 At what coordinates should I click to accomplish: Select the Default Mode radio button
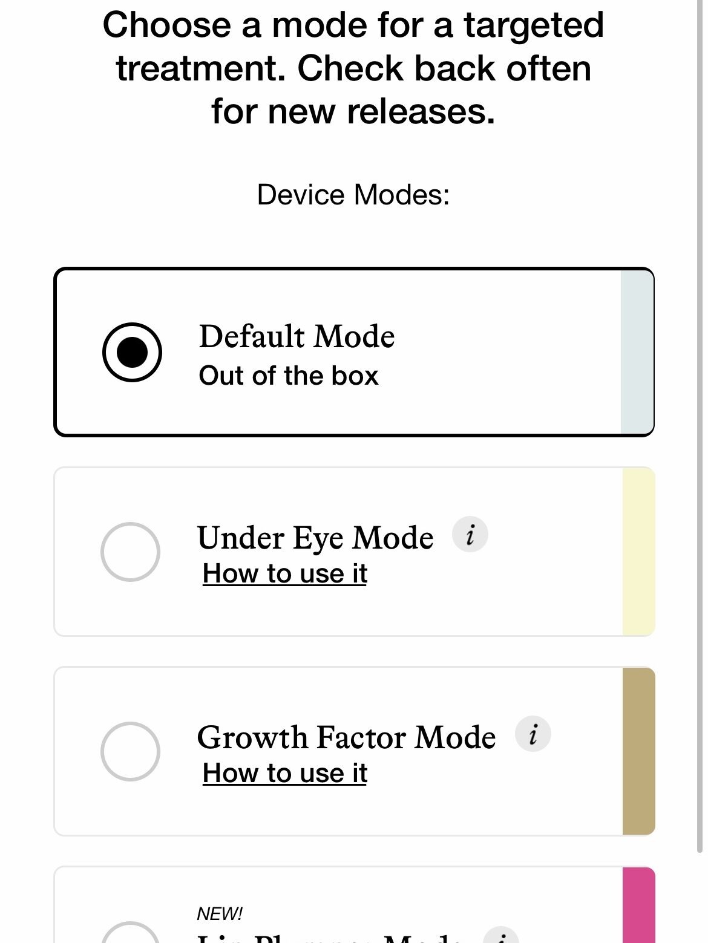pyautogui.click(x=132, y=352)
